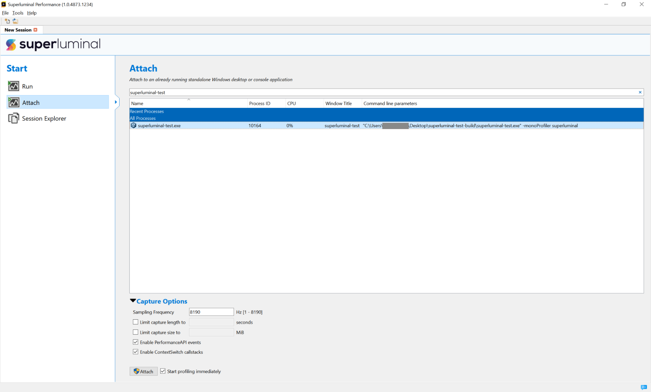Collapse the Capture Options section

tap(133, 301)
